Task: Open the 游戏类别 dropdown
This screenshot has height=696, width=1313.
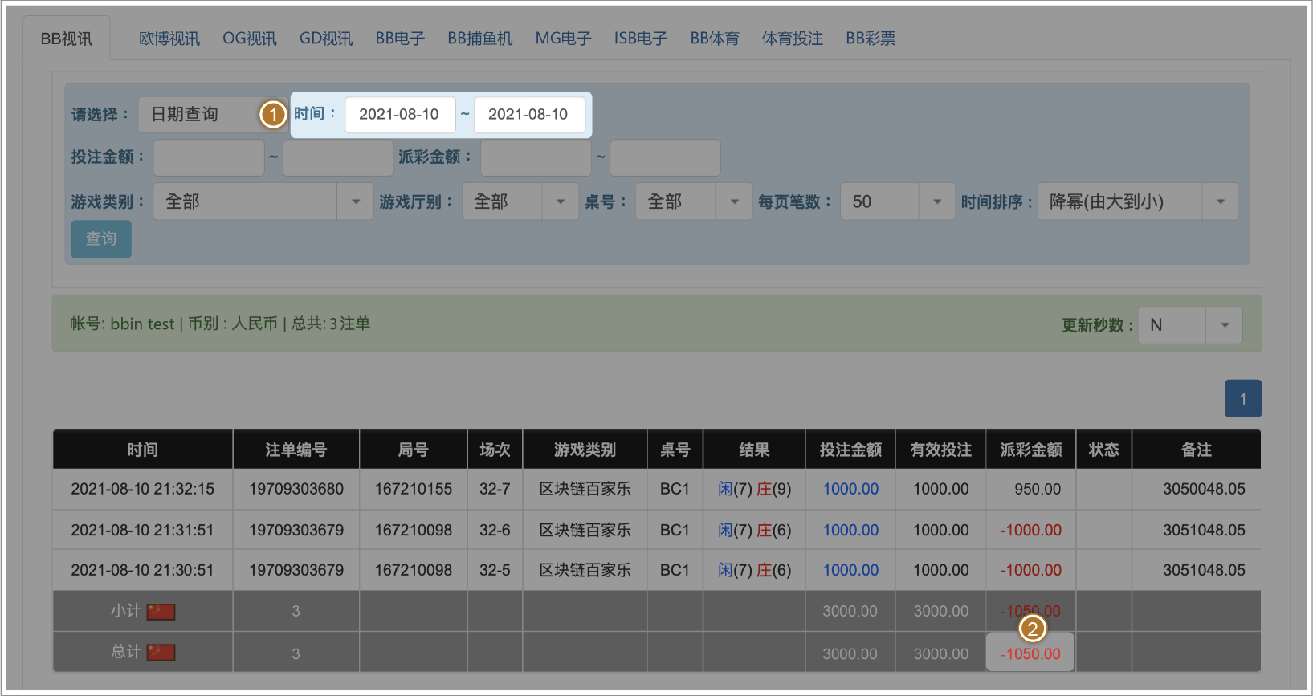Action: [263, 201]
